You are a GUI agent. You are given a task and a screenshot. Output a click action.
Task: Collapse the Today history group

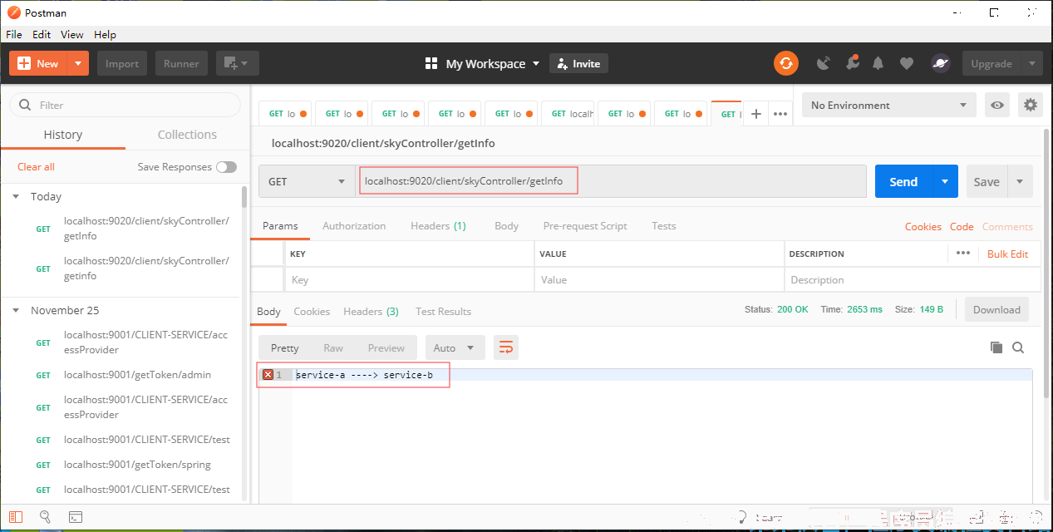[x=16, y=196]
